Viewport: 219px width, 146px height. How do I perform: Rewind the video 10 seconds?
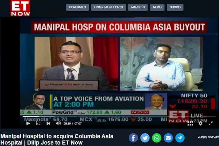coord(38,123)
